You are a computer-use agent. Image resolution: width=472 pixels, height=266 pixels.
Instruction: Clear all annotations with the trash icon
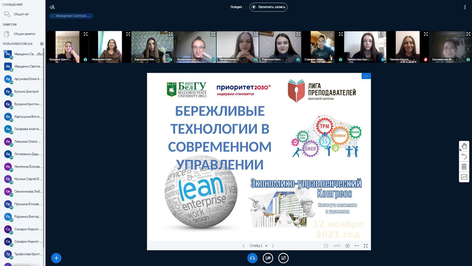(464, 167)
